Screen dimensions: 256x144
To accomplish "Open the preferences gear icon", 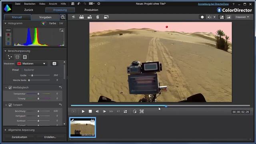I will pos(99,4).
